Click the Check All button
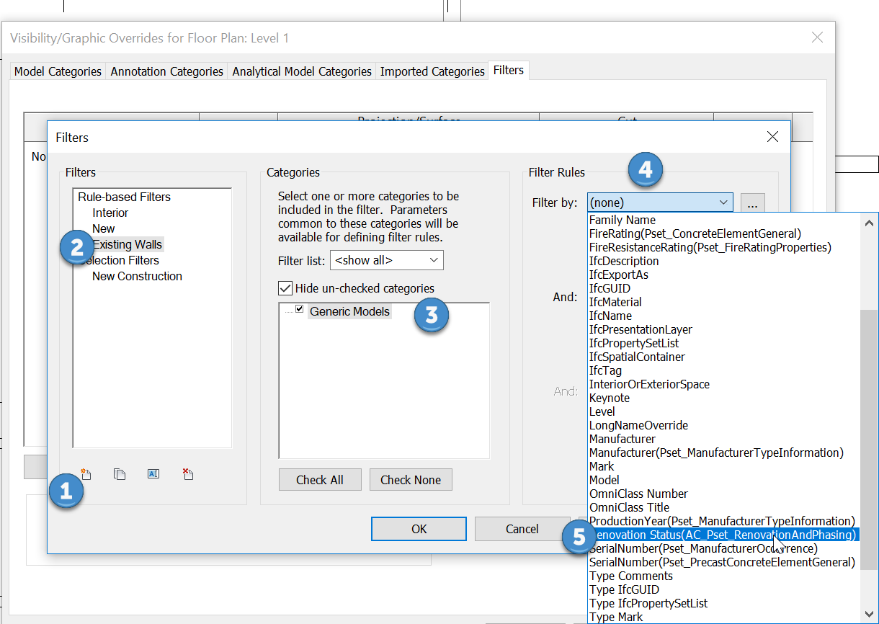 click(x=320, y=480)
